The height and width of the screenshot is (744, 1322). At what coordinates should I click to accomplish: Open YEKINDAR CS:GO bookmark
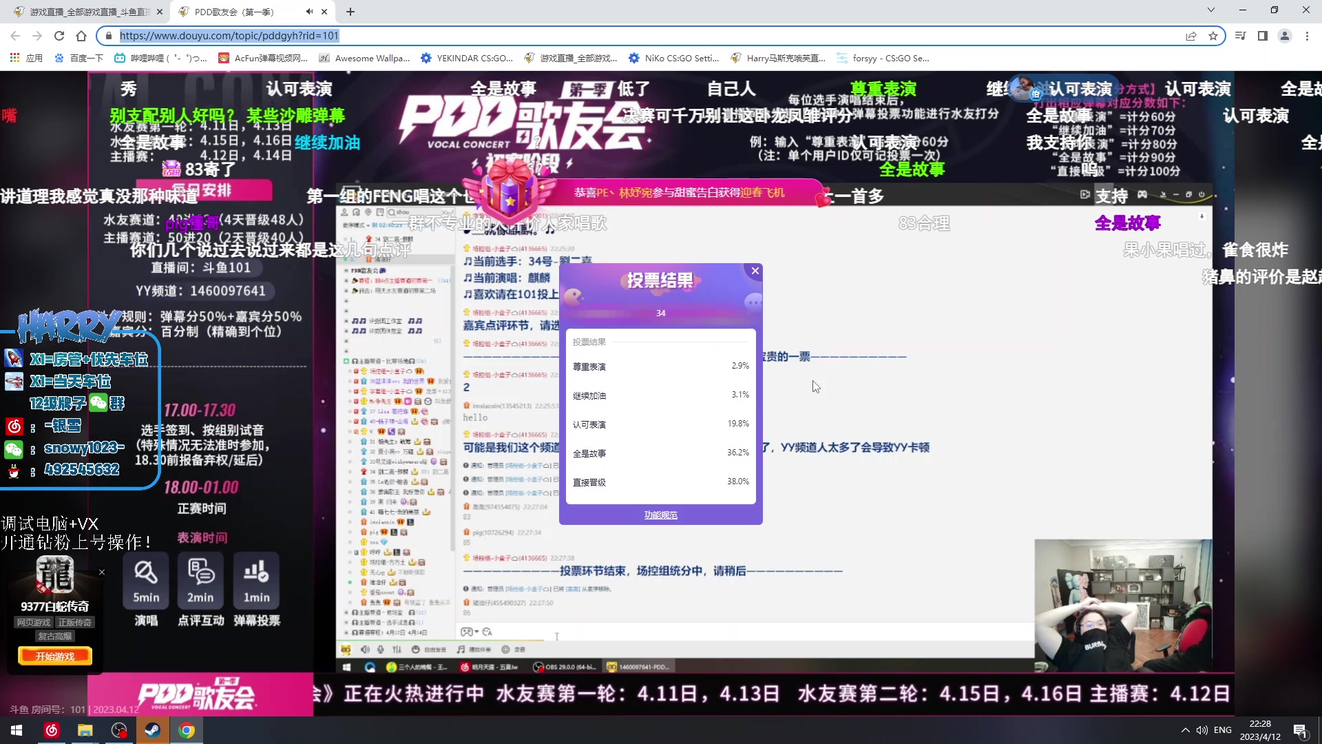[x=467, y=59]
